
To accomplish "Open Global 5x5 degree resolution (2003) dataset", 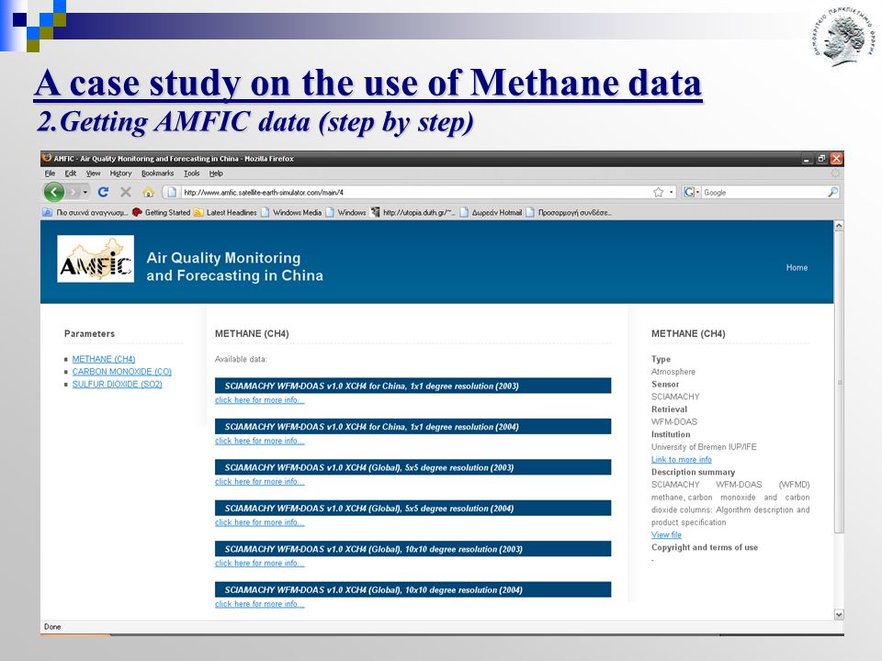I will (x=413, y=467).
